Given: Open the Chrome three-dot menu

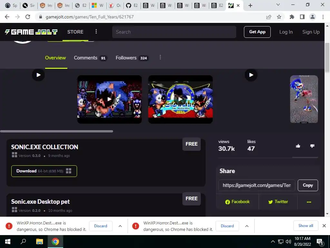Looking at the screenshot, I should tap(323, 17).
